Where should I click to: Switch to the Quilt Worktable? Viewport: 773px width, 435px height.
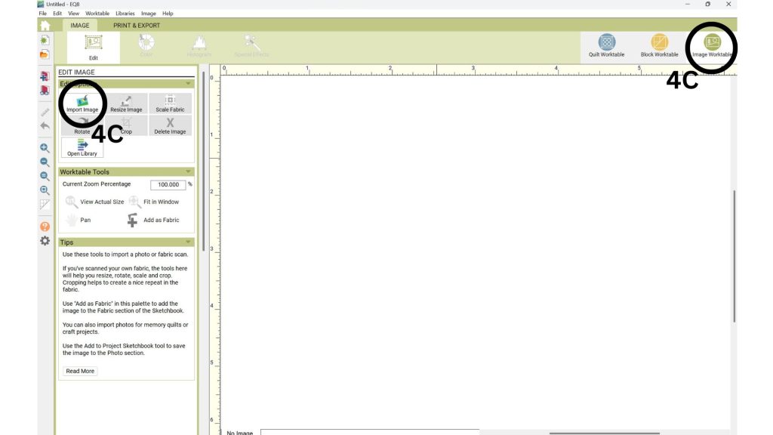[606, 45]
